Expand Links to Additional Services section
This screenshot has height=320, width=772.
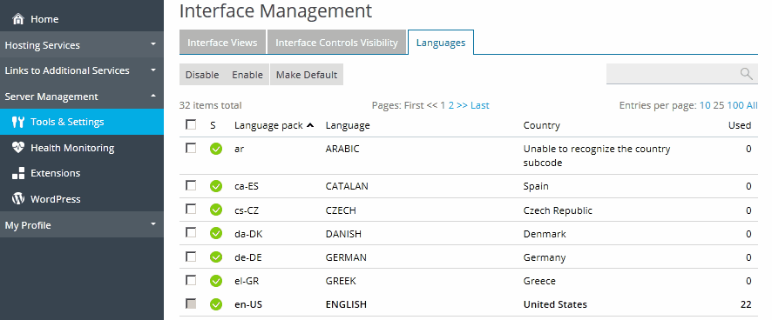[82, 70]
